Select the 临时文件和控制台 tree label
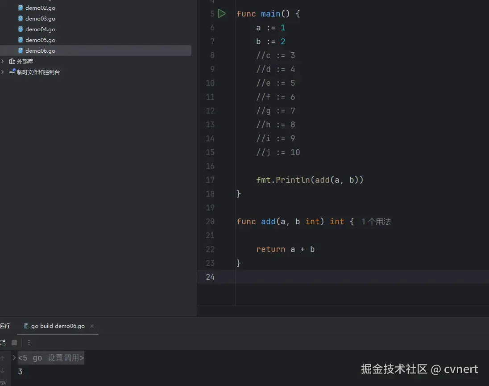The height and width of the screenshot is (386, 489). pos(38,72)
